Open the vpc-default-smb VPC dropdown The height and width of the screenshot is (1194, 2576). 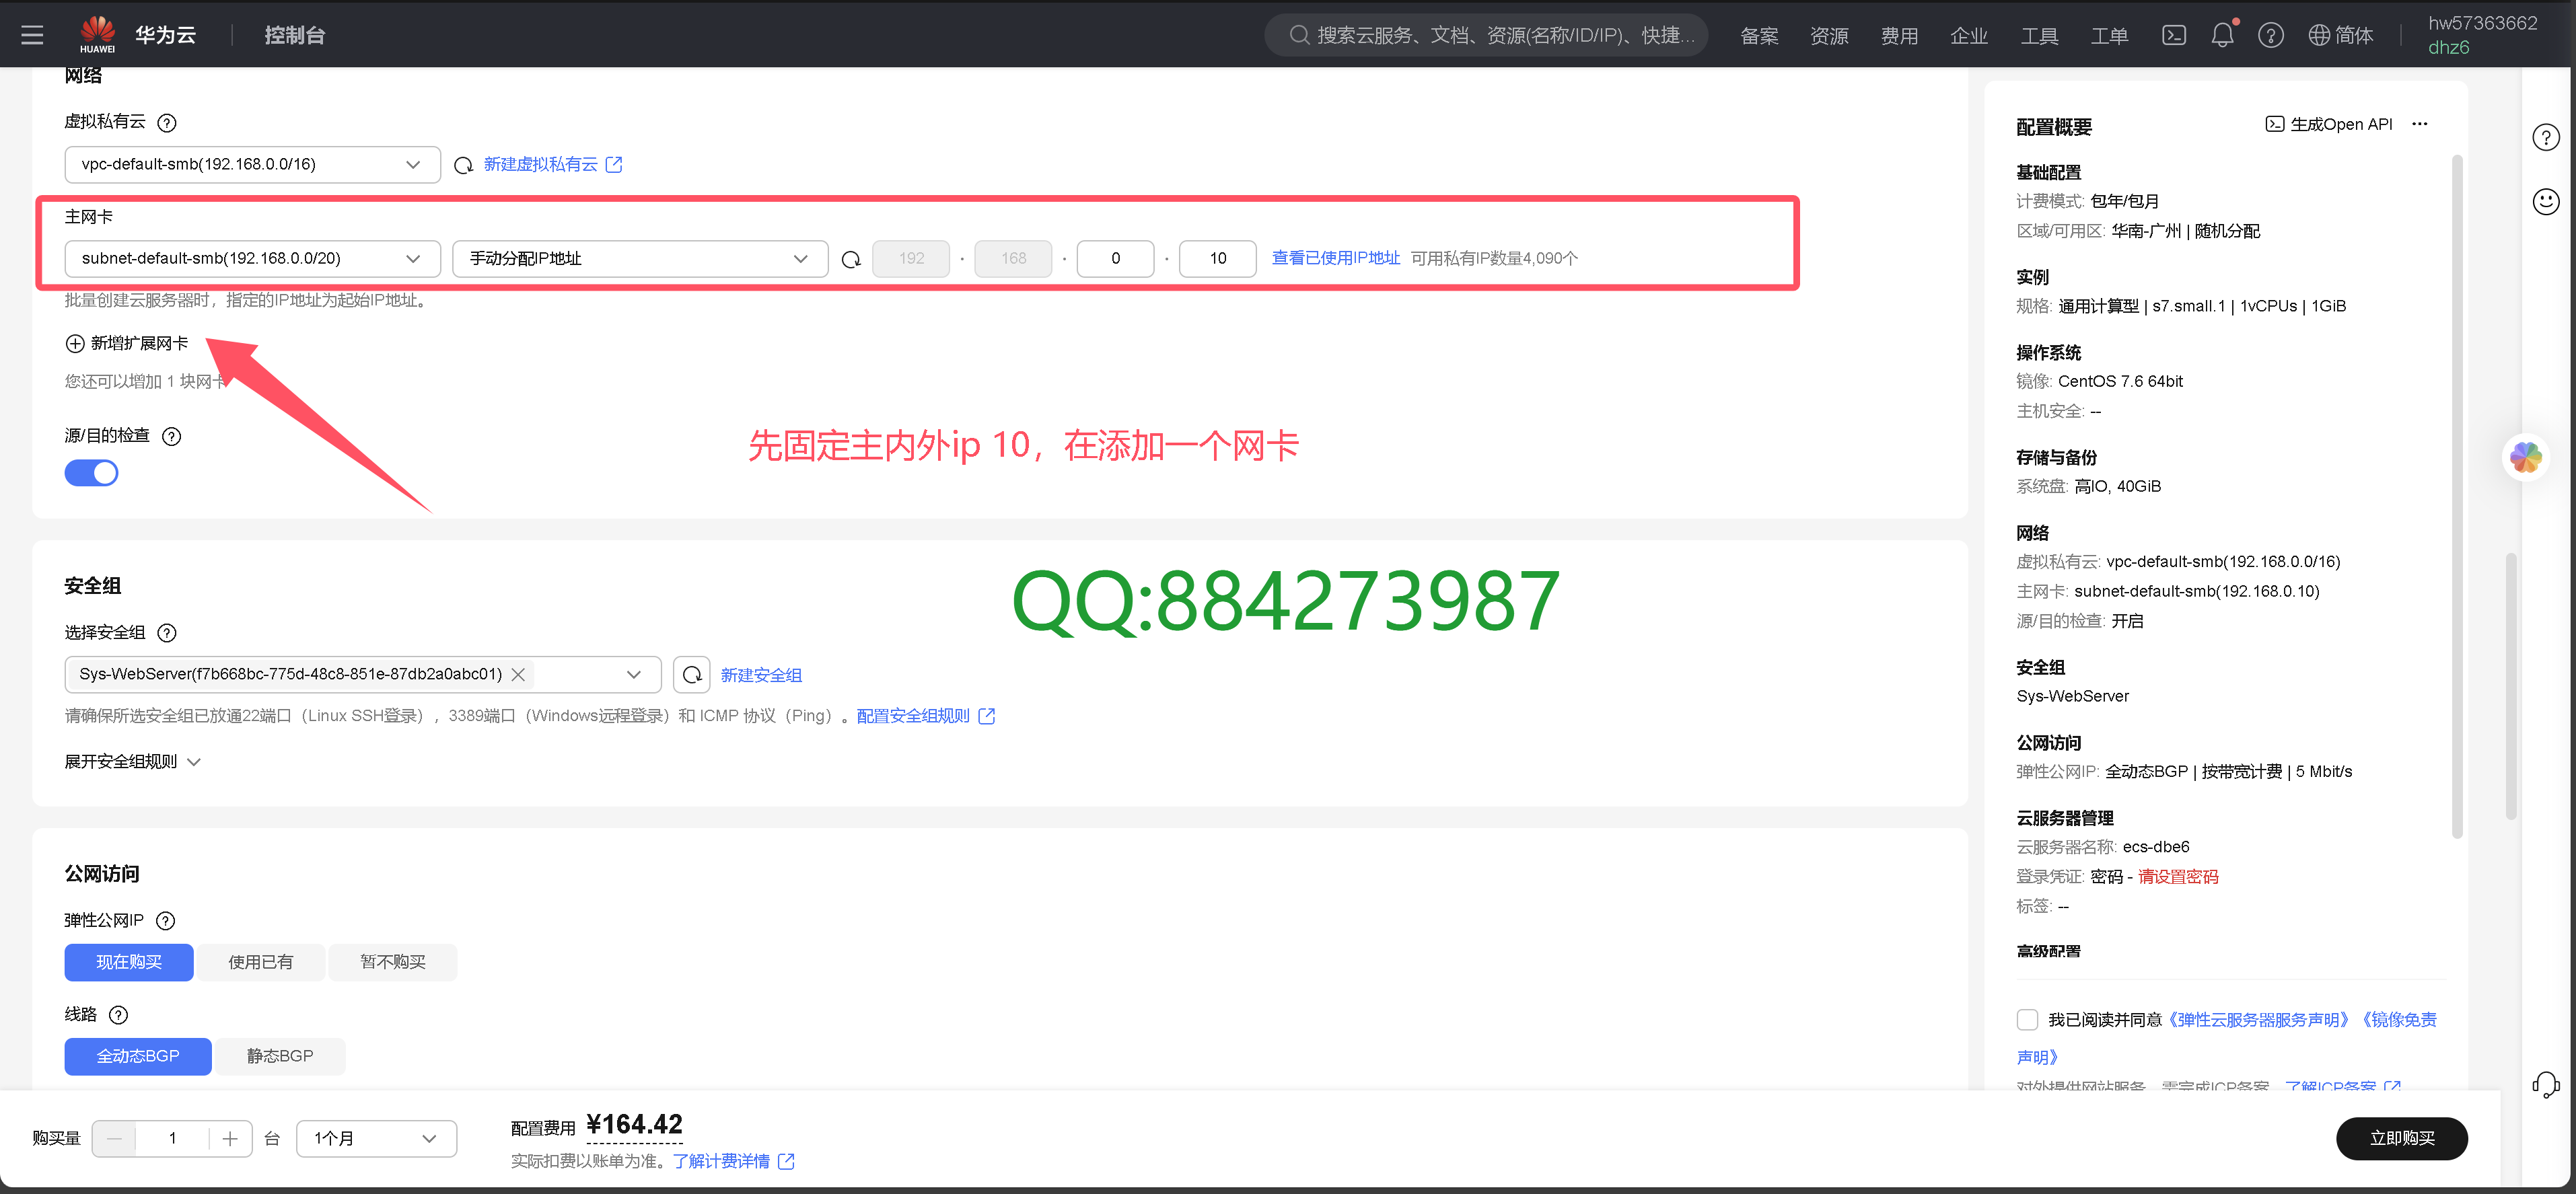pyautogui.click(x=252, y=165)
